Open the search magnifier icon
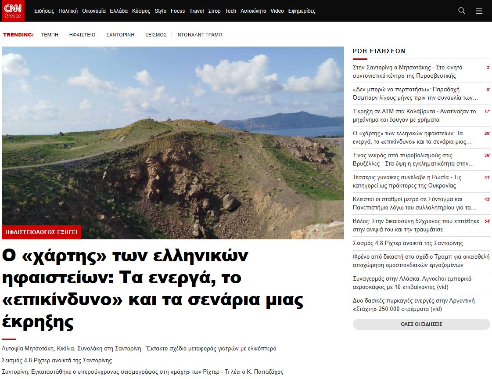Viewport: 492px width, 379px height. pos(461,11)
